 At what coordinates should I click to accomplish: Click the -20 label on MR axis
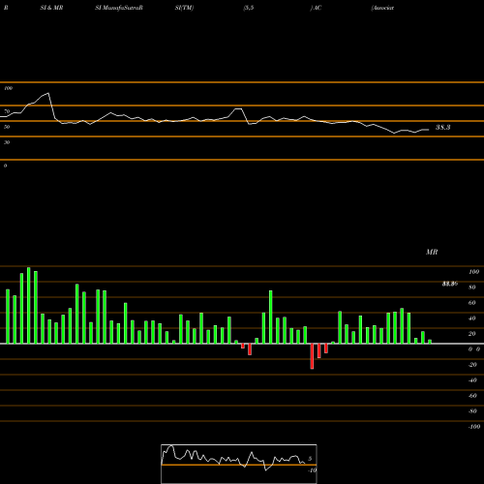(x=472, y=365)
